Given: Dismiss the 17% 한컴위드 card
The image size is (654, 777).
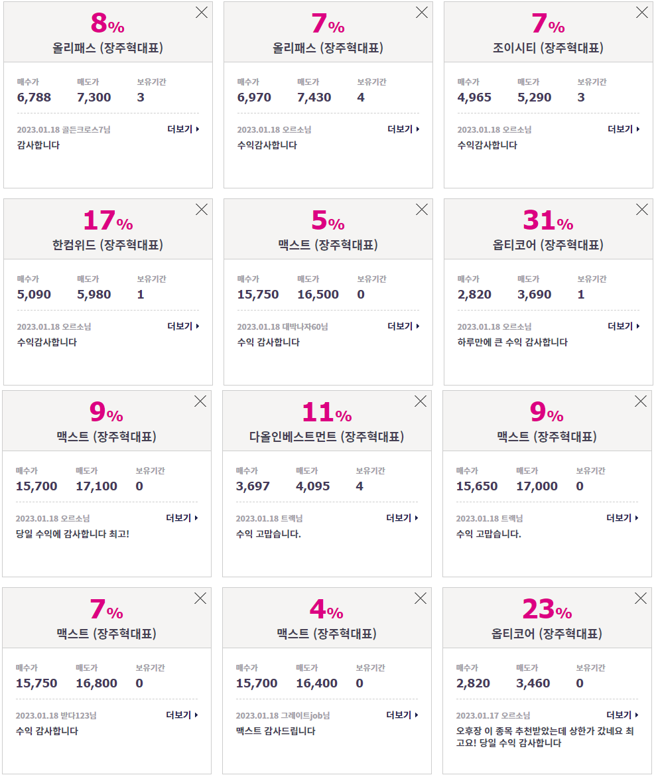Looking at the screenshot, I should tap(202, 210).
